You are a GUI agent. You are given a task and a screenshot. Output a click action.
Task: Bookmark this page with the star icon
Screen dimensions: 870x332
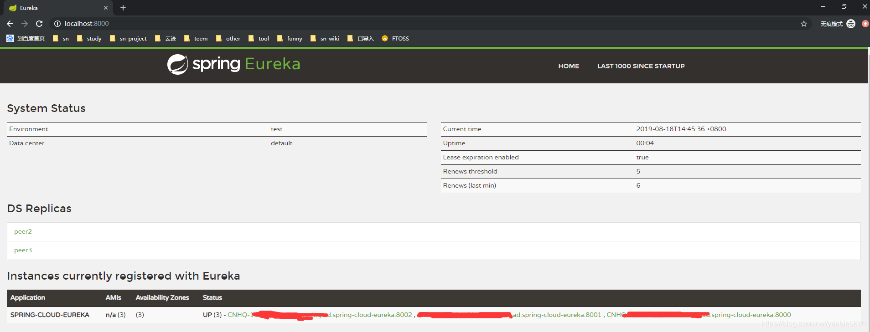(804, 24)
